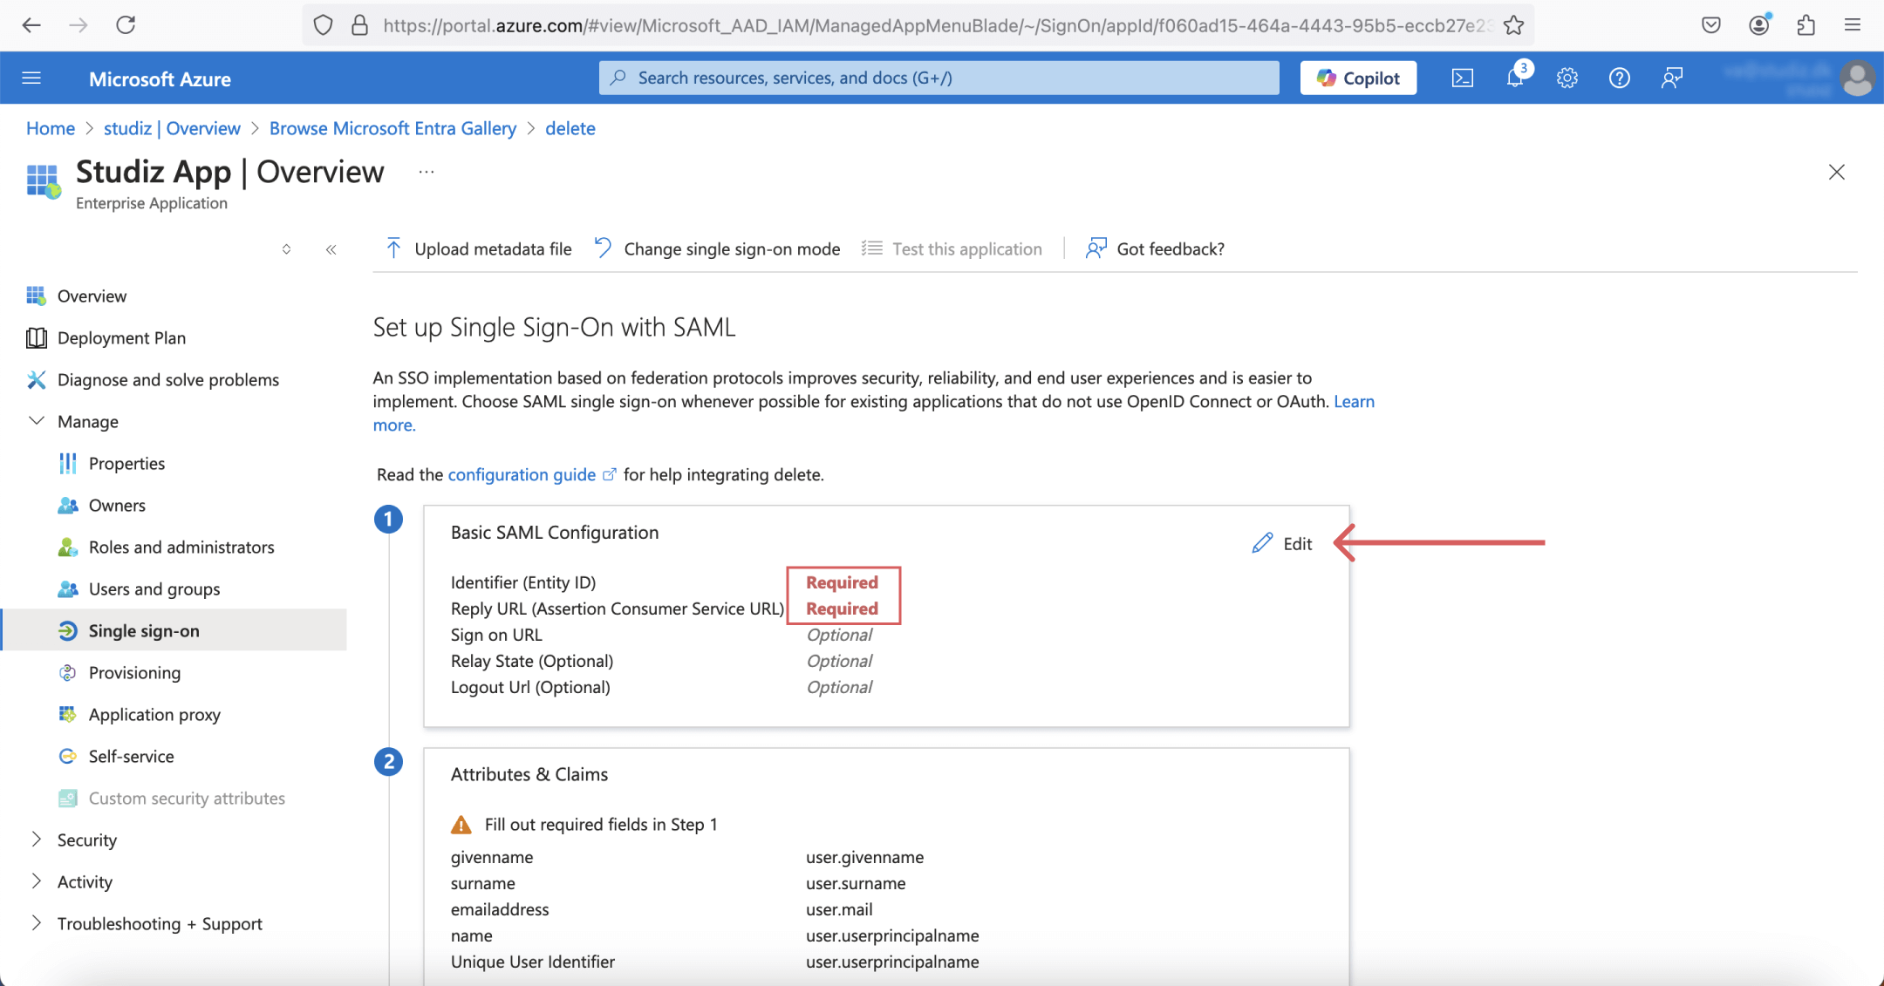Go back using the browser back arrow
The height and width of the screenshot is (986, 1884).
tap(31, 25)
